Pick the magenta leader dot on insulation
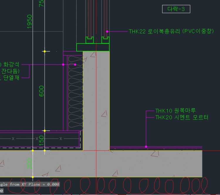The height and width of the screenshot is (195, 220). coord(75,65)
